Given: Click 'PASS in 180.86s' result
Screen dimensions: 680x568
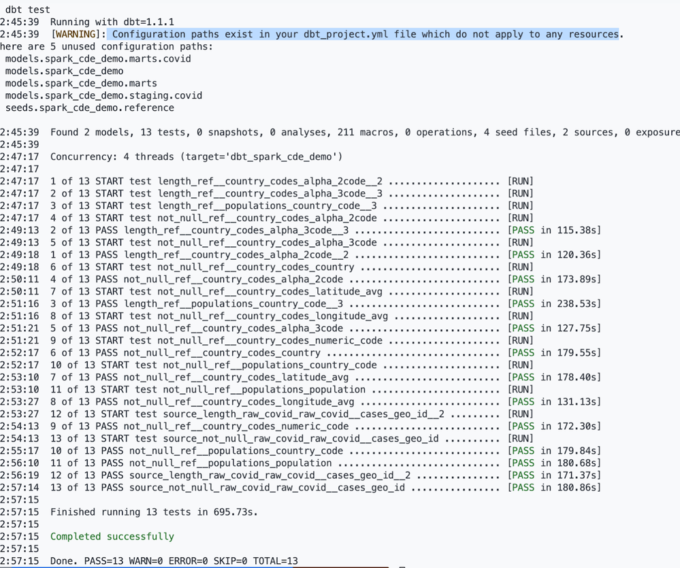Looking at the screenshot, I should pos(554,488).
